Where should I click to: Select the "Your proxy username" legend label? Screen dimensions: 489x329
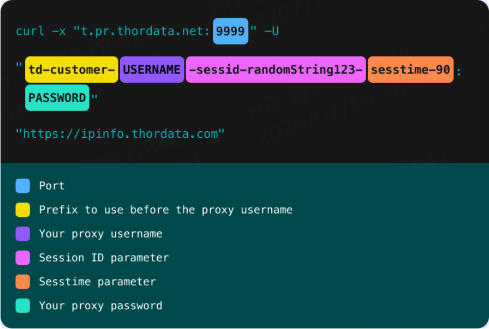coord(100,234)
